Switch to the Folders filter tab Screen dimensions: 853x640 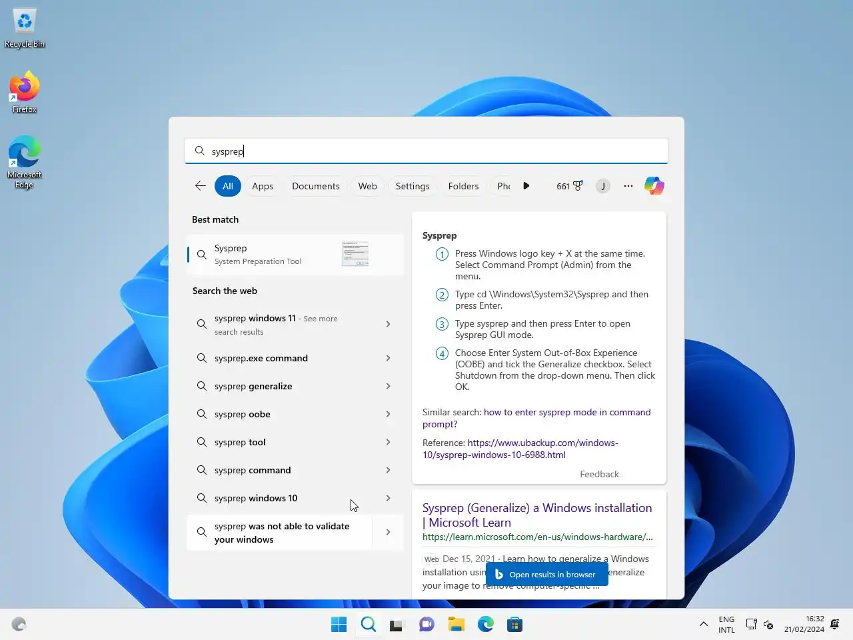(x=463, y=186)
